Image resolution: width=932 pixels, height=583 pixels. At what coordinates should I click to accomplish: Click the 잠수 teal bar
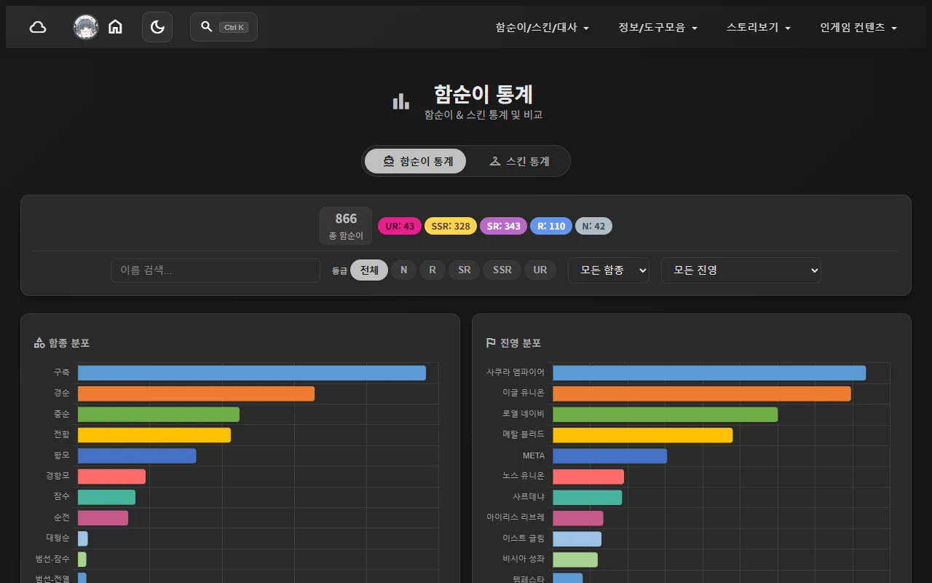106,498
